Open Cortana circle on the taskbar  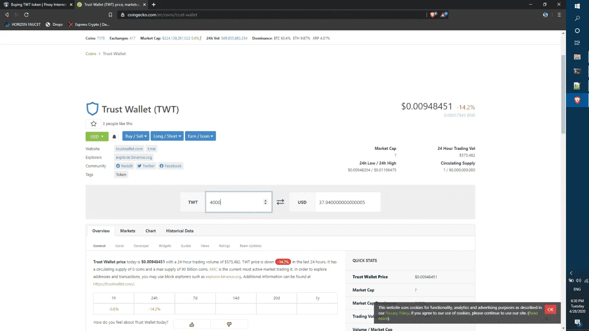(x=577, y=31)
